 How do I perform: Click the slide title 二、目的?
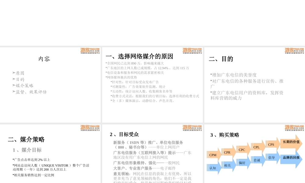(x=221, y=59)
